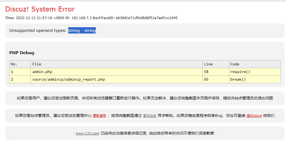
Task: Click the 'Line' column header
Action: point(208,64)
